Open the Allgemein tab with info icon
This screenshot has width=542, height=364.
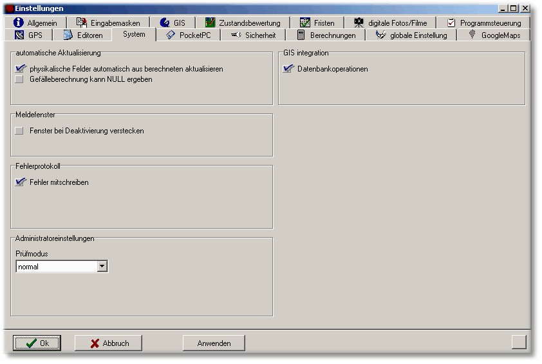click(x=19, y=23)
